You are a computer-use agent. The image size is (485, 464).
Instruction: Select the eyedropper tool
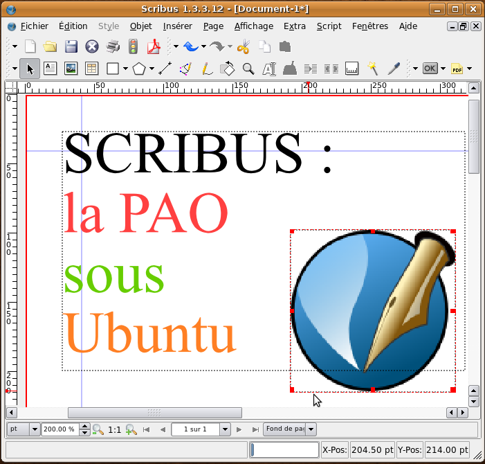tap(394, 69)
